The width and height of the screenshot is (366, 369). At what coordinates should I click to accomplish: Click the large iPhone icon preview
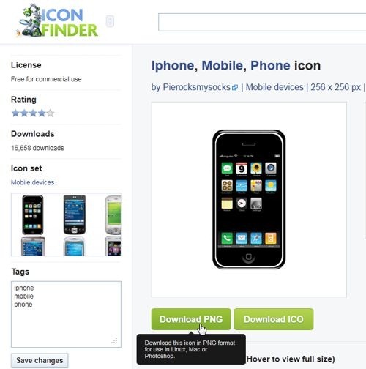coord(249,199)
